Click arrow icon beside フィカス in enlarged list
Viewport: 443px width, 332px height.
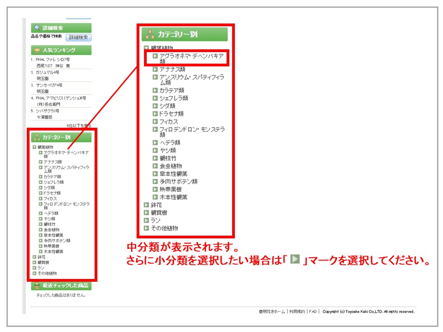[156, 121]
